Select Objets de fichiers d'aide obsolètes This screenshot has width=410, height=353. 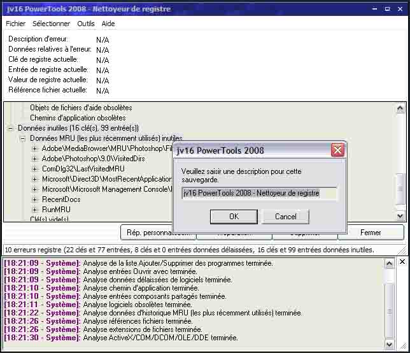click(x=81, y=108)
